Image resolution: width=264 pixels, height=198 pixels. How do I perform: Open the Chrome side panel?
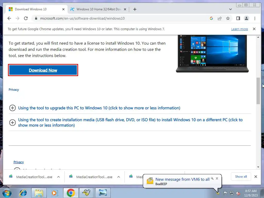238,18
